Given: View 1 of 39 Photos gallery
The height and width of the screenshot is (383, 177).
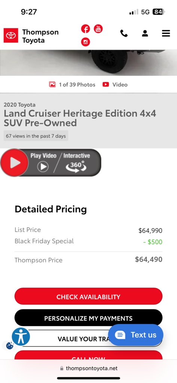Looking at the screenshot, I should tap(72, 85).
